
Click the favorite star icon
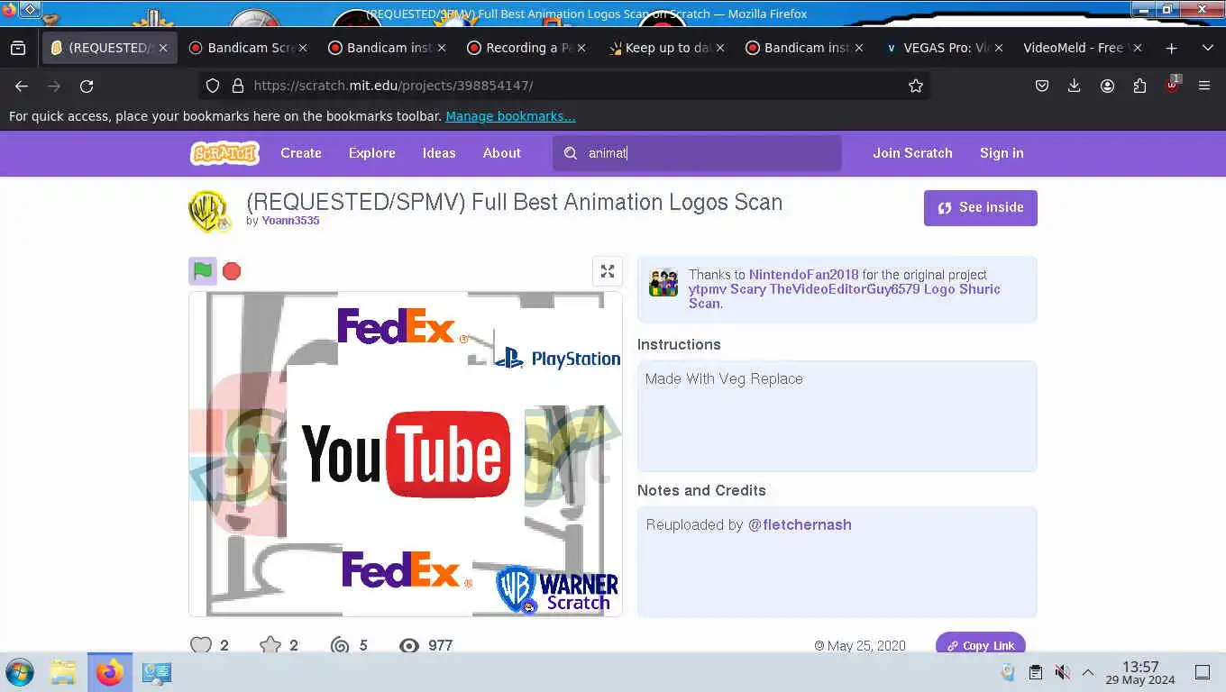(x=270, y=645)
